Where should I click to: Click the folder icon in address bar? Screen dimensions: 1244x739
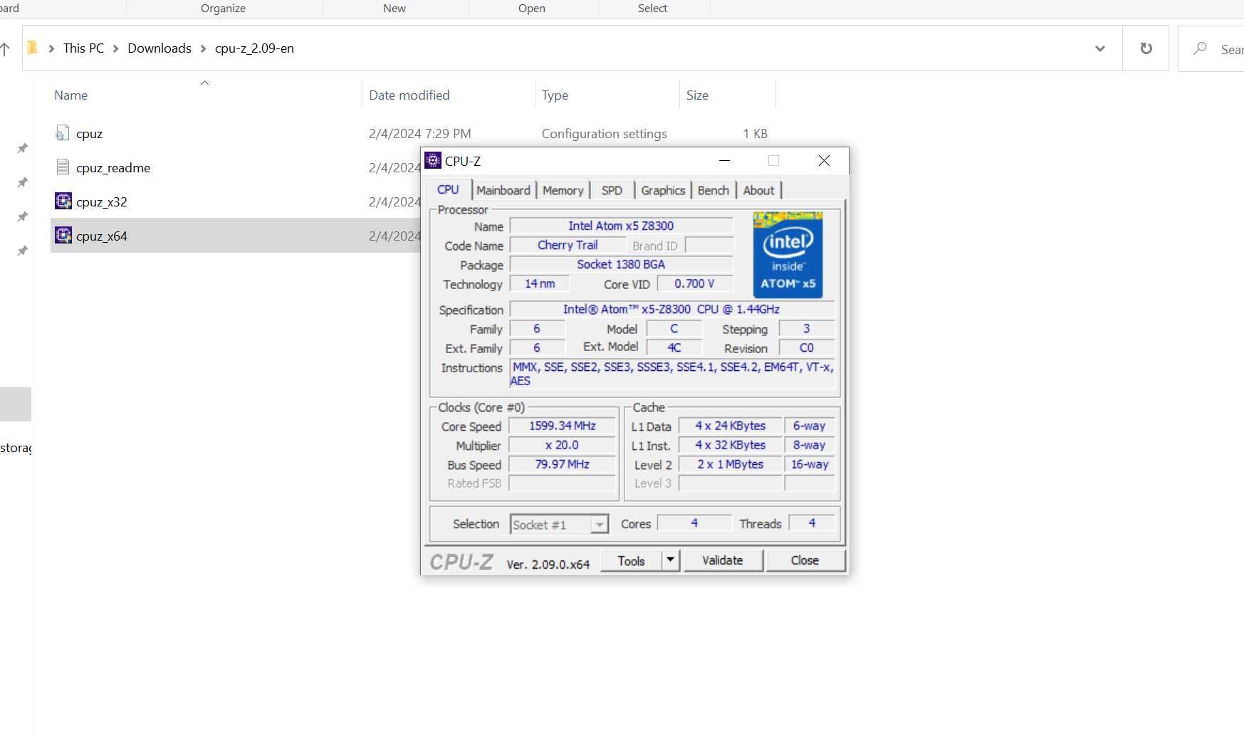point(32,48)
